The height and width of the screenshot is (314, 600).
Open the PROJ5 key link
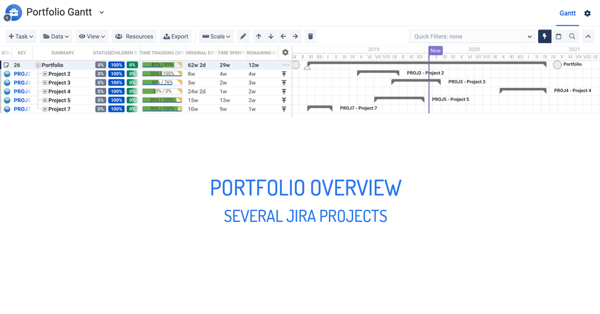(x=22, y=100)
